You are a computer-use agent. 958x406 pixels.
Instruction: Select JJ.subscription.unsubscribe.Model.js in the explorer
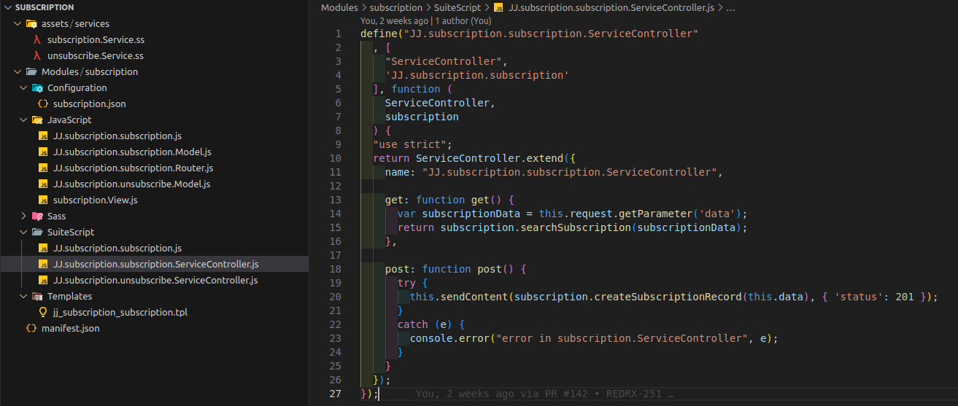pos(131,184)
